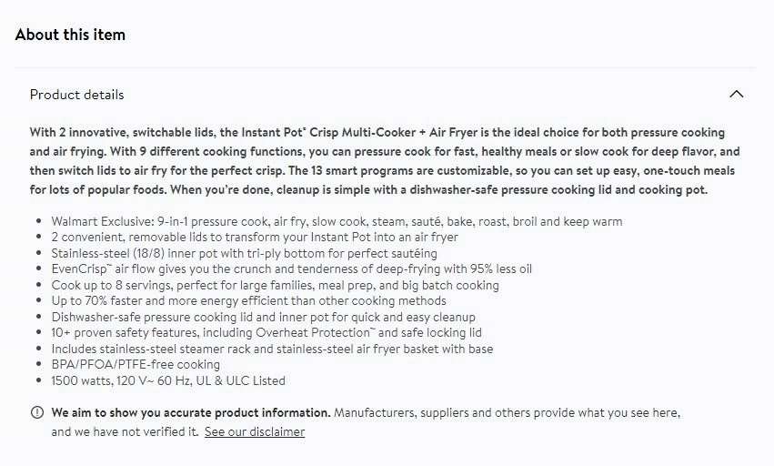Click the info circle icon beside accuracy notice

37,412
